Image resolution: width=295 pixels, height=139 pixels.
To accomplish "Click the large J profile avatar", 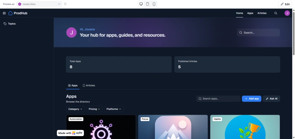I will coord(71,33).
